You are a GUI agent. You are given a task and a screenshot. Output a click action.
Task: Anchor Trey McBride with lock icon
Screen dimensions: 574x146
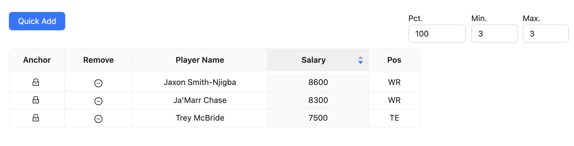coord(36,118)
